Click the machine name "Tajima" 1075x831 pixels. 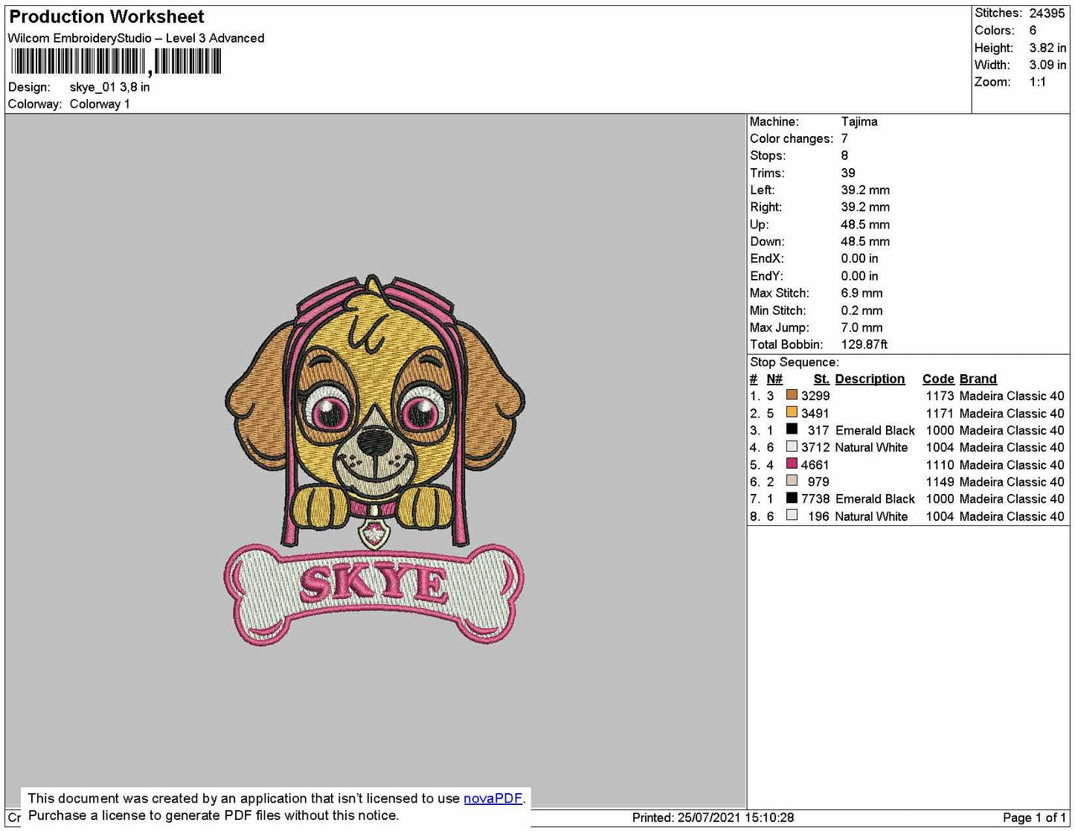(859, 121)
